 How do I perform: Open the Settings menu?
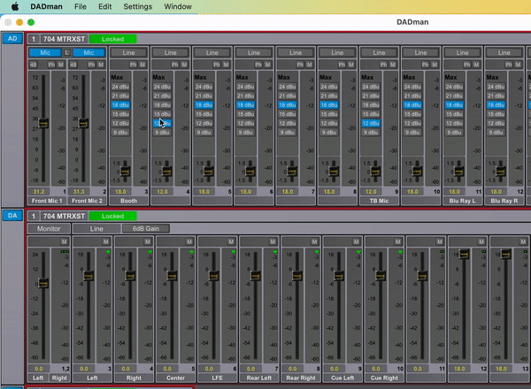137,6
